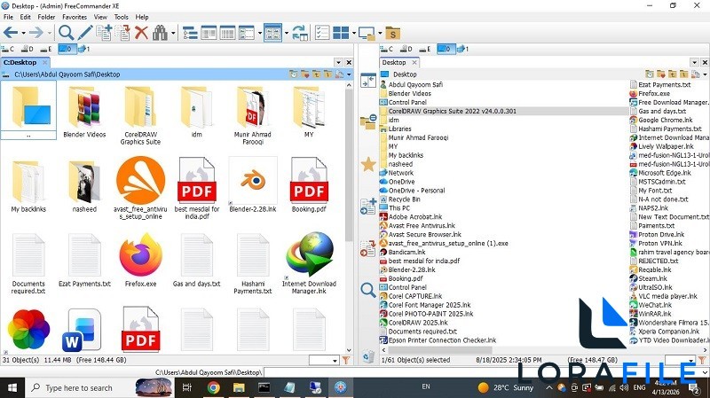710x398 pixels.
Task: Open the Tools menu
Action: point(122,17)
